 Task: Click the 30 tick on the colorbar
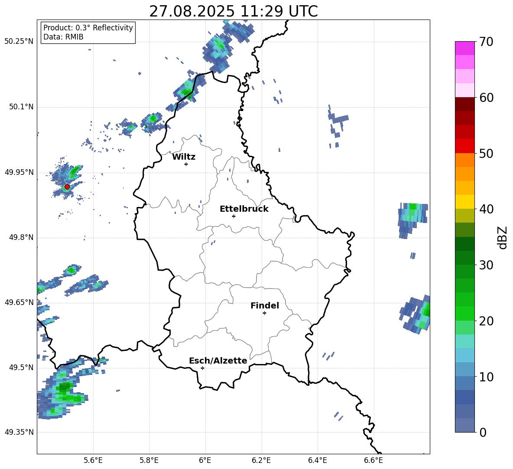[486, 265]
